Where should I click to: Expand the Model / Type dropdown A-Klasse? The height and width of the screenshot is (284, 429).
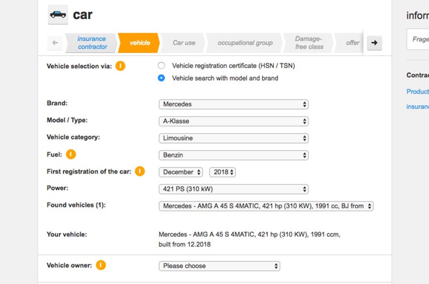(x=233, y=121)
